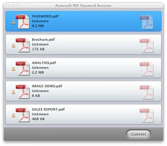Click the lock icon beside IMAGE DEMO.pdf
The height and width of the screenshot is (146, 167).
[x=14, y=92]
